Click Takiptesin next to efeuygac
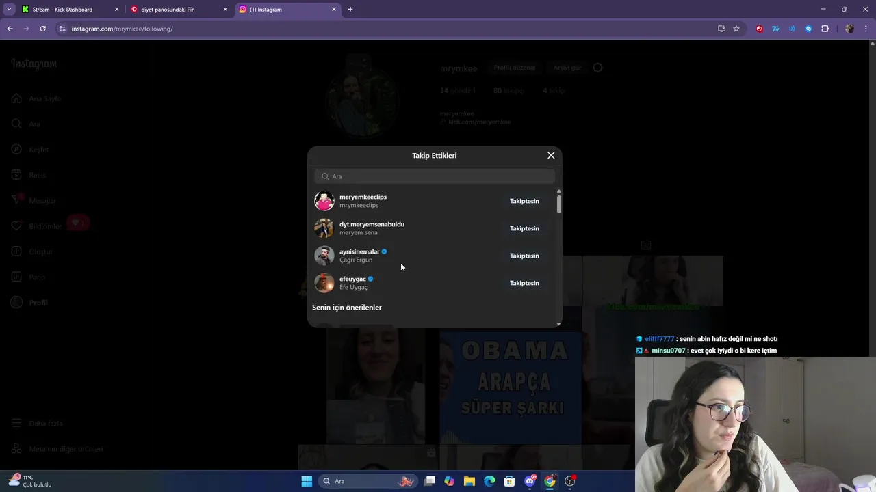 coord(524,283)
